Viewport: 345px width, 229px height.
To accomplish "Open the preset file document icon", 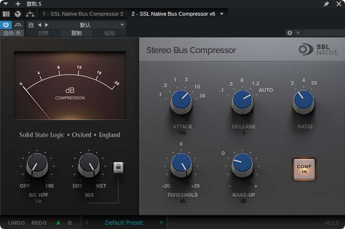I will 31,25.
